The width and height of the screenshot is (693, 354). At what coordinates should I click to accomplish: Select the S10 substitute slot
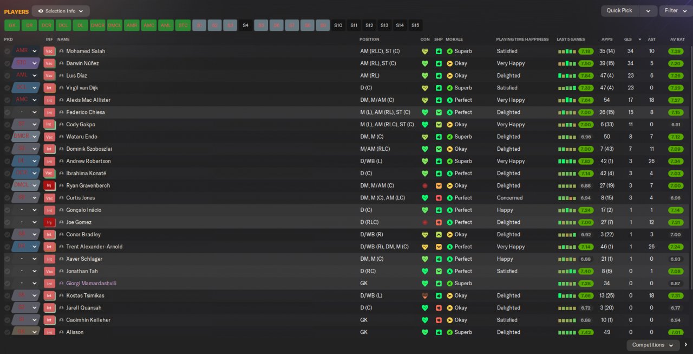(x=338, y=25)
